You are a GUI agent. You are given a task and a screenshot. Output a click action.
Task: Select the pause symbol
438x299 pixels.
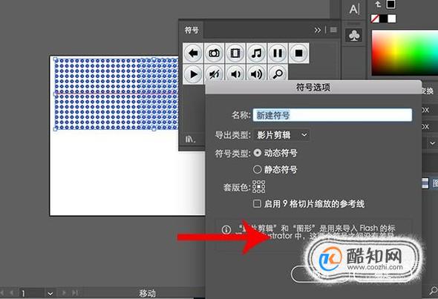[278, 53]
